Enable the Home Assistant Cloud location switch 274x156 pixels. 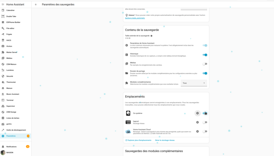pyautogui.click(x=205, y=131)
